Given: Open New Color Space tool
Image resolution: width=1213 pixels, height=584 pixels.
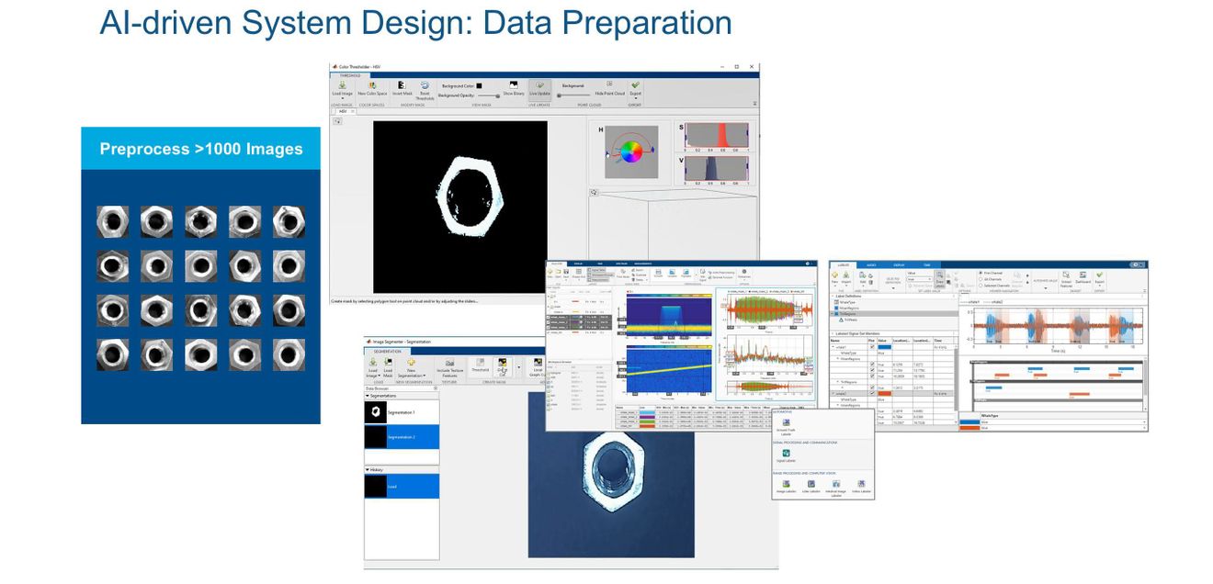Looking at the screenshot, I should click(x=372, y=88).
